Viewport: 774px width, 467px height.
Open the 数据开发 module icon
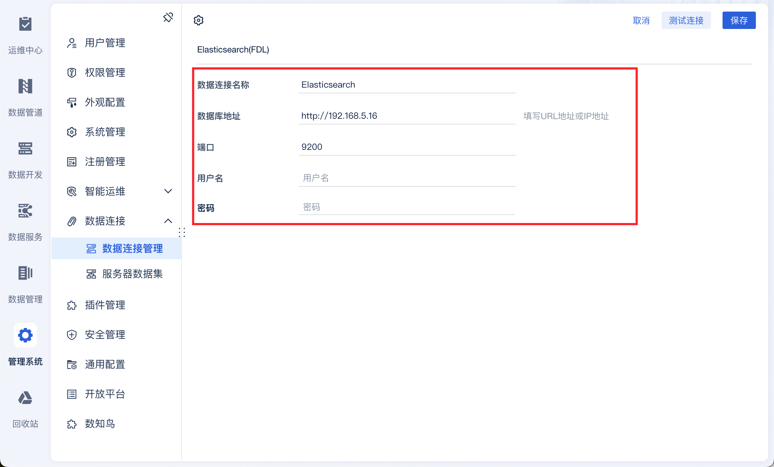click(x=25, y=148)
